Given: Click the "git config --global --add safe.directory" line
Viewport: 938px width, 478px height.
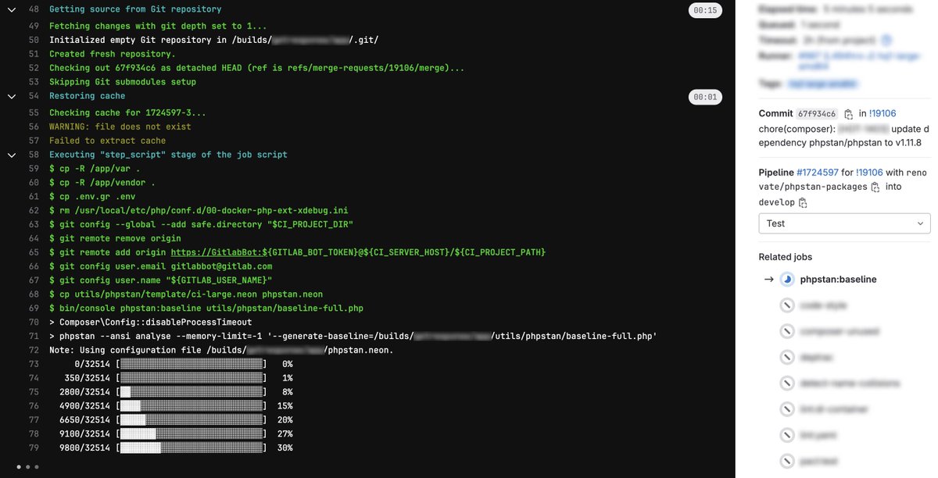Looking at the screenshot, I should [202, 225].
